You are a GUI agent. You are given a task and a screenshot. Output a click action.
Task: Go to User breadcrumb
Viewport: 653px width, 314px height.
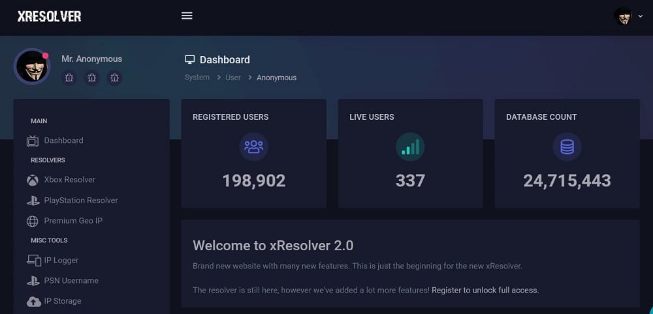(233, 78)
